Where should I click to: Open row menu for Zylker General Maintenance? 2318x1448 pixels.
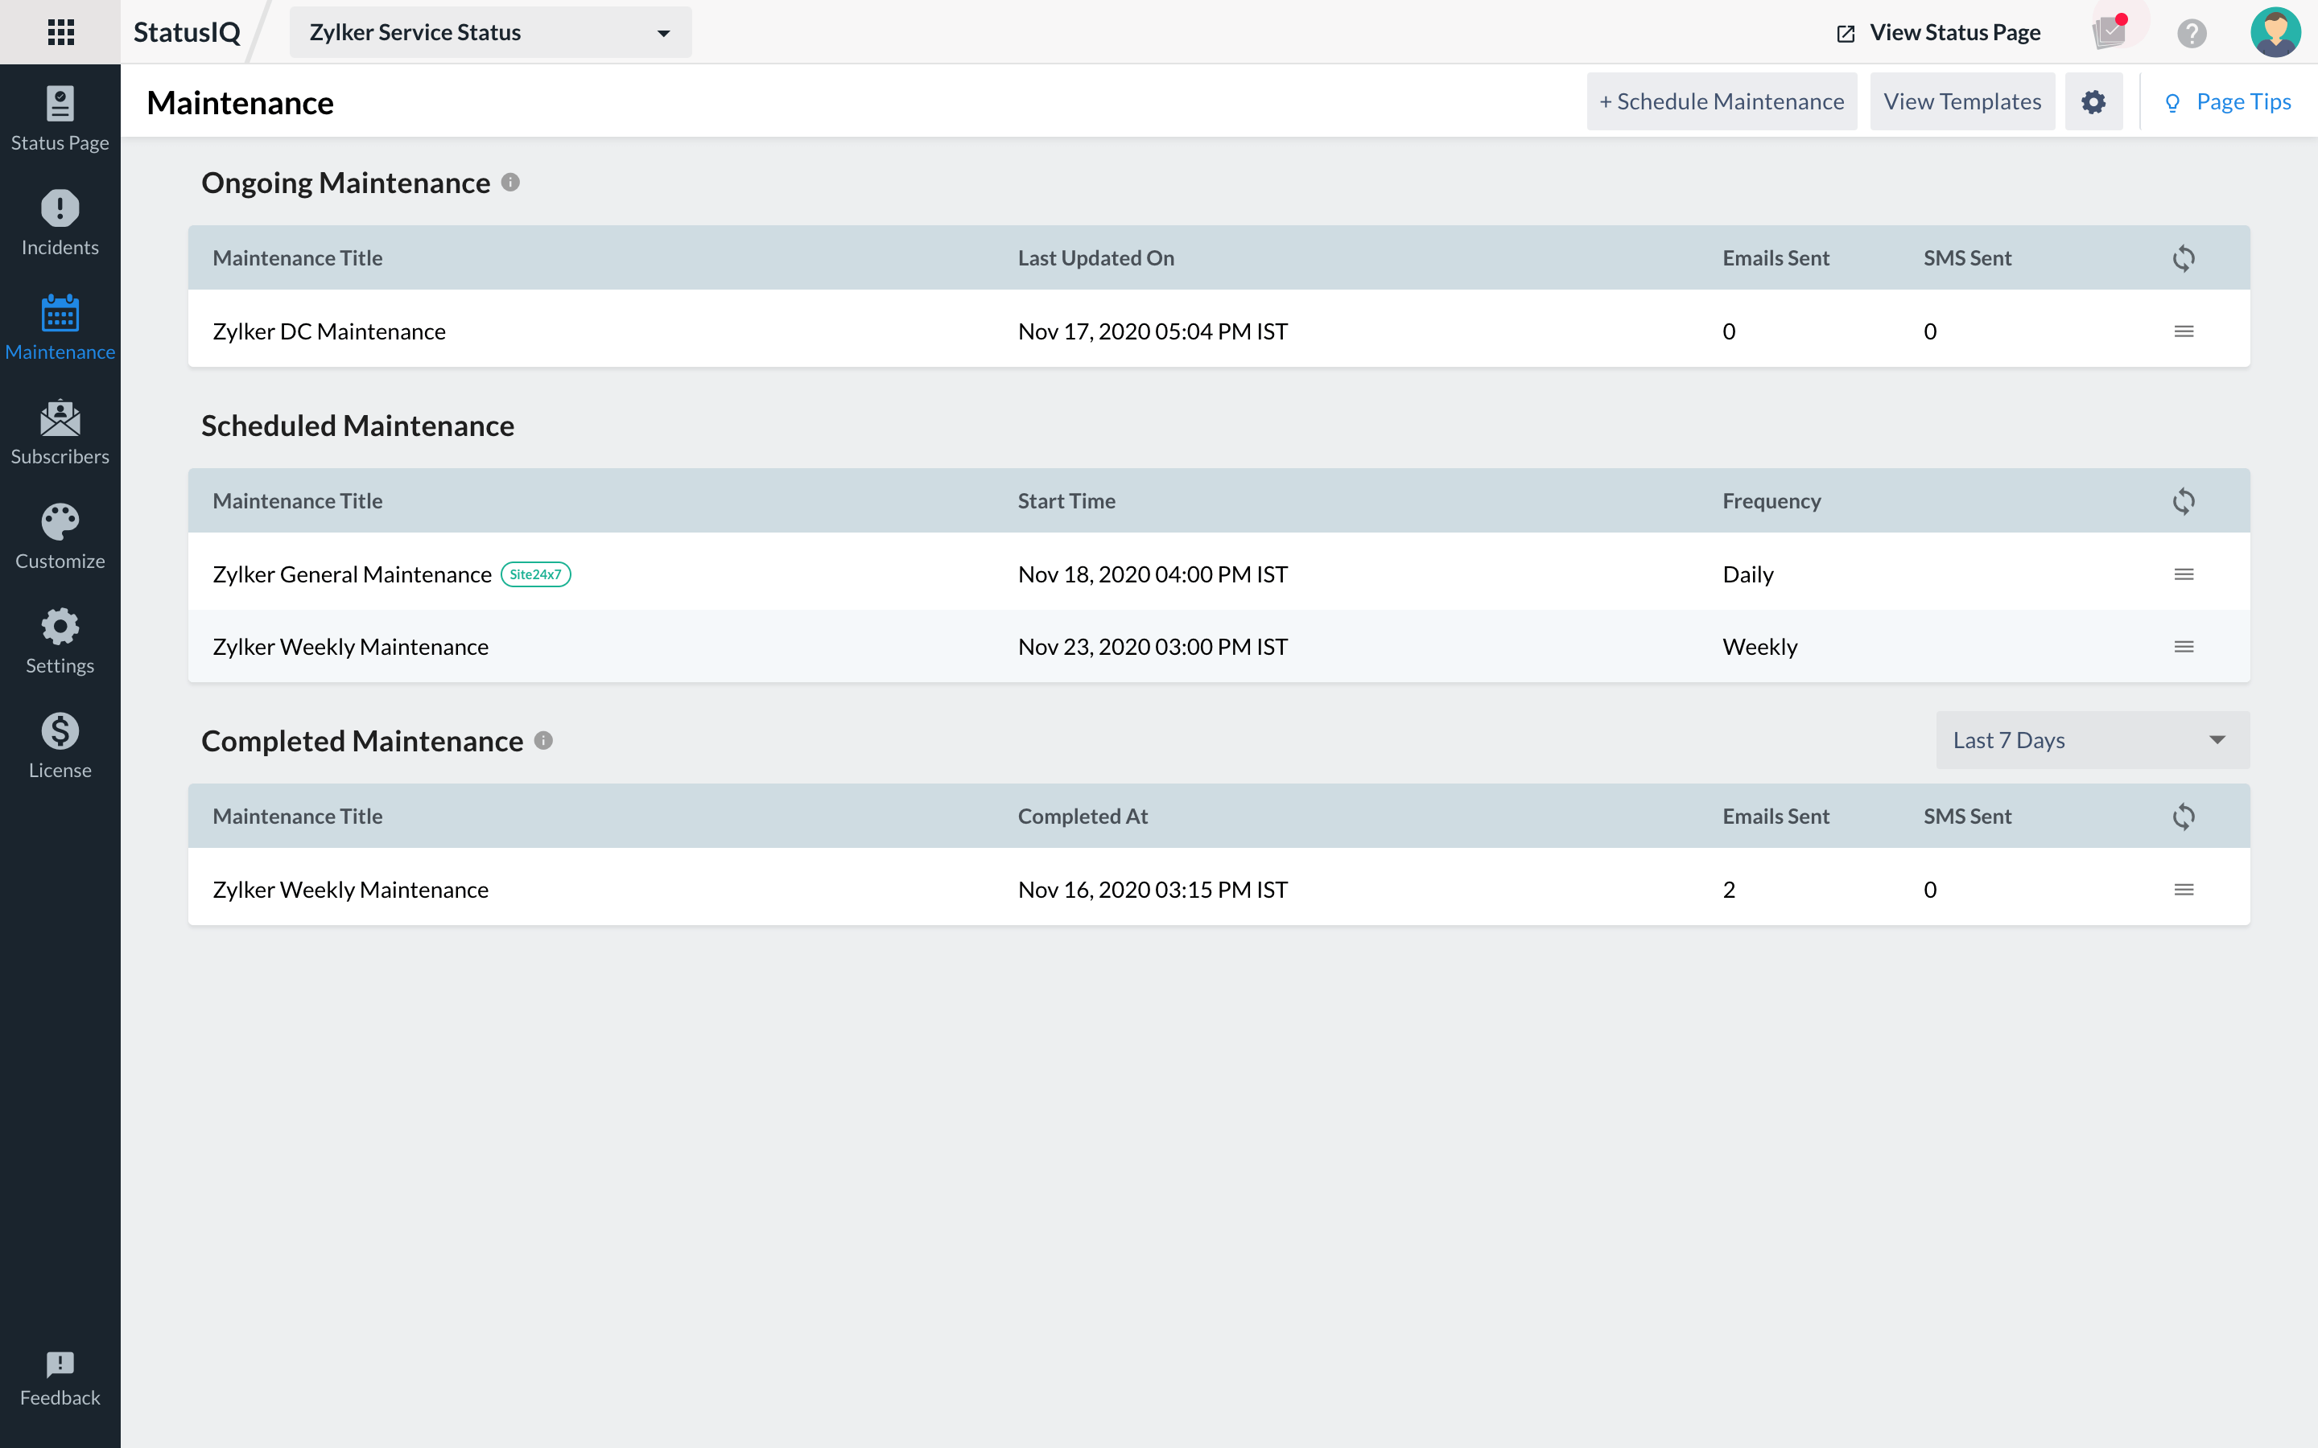coord(2183,574)
